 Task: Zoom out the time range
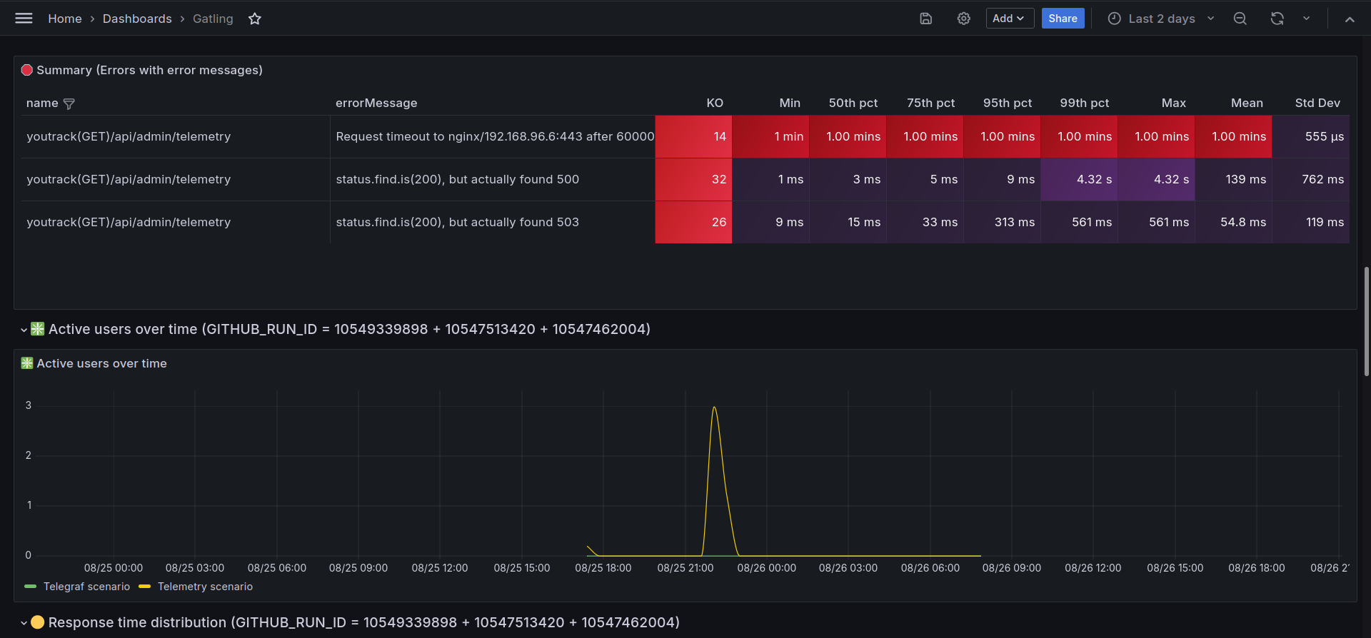tap(1240, 19)
